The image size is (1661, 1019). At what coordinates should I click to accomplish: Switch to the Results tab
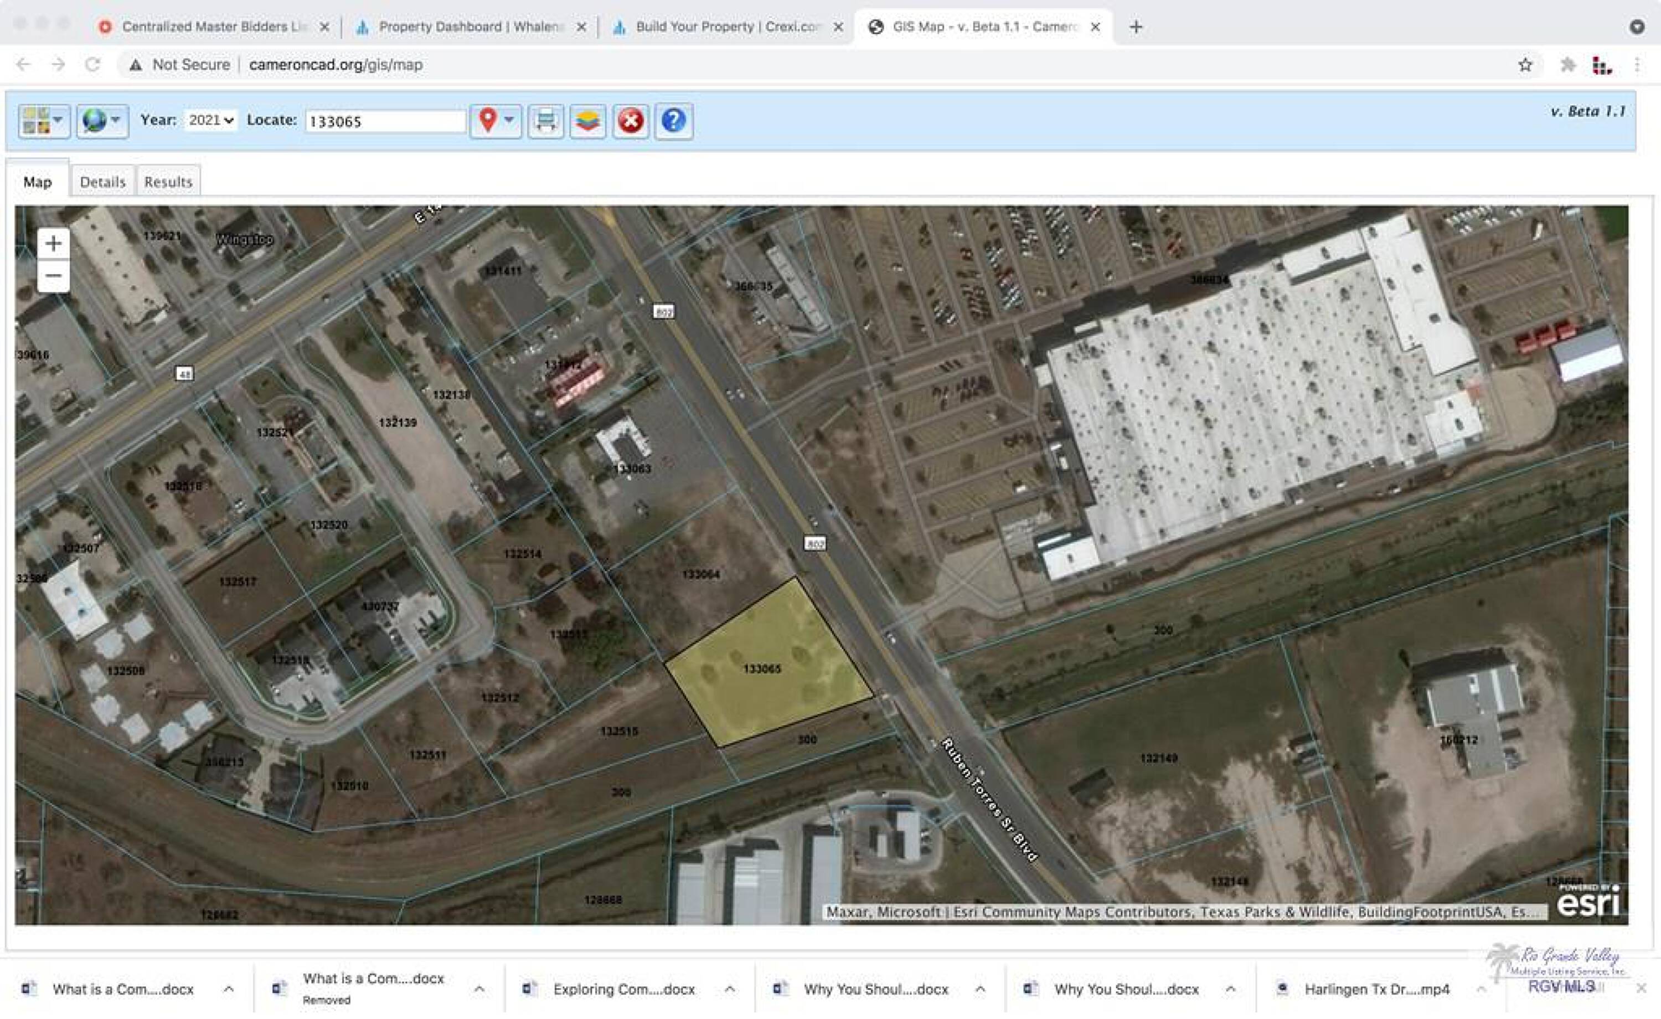point(168,182)
